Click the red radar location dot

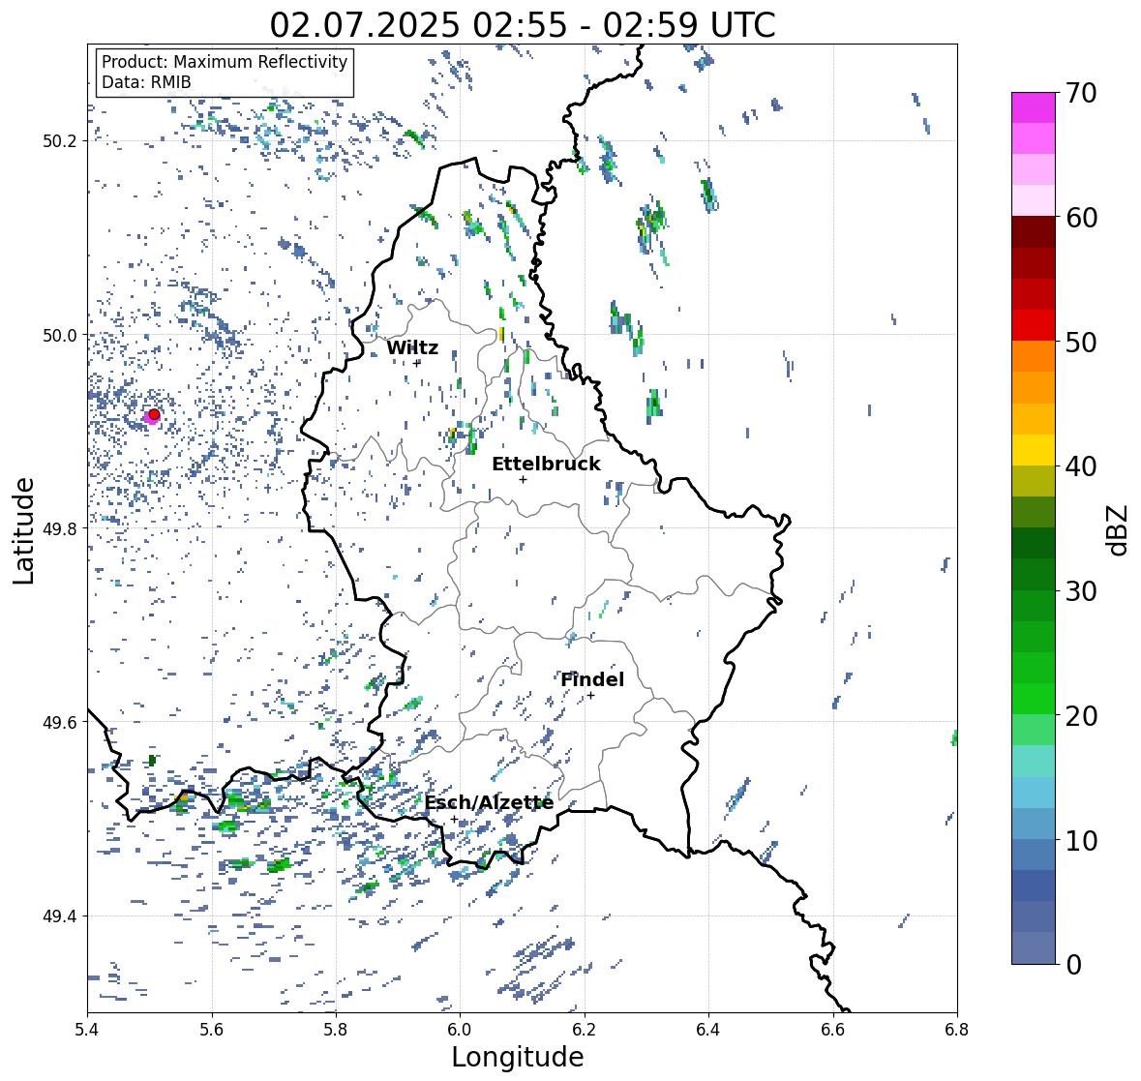[x=154, y=414]
